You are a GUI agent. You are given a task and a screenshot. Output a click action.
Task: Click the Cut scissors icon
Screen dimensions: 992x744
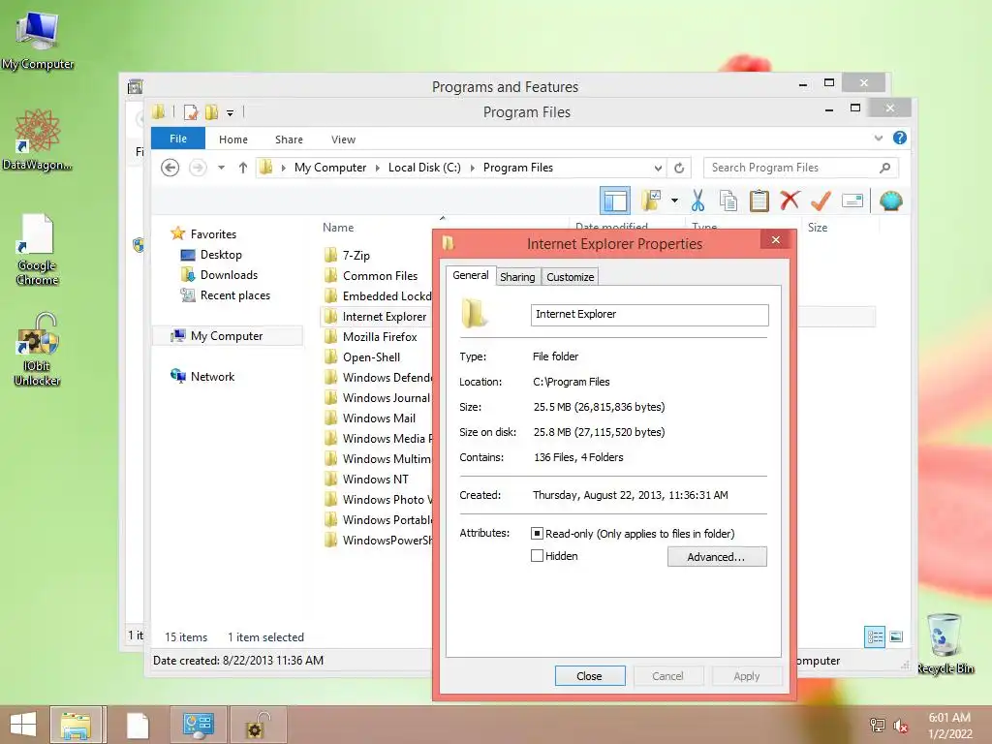tap(697, 201)
